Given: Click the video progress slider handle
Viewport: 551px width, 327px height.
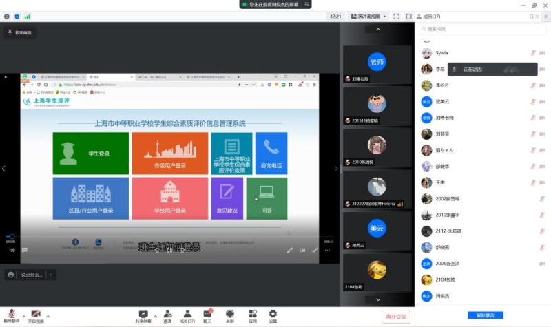Looking at the screenshot, I should click(12, 236).
